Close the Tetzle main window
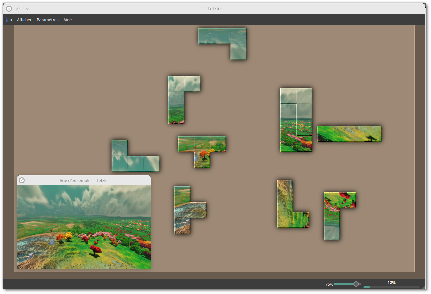The height and width of the screenshot is (294, 431). 9,9
